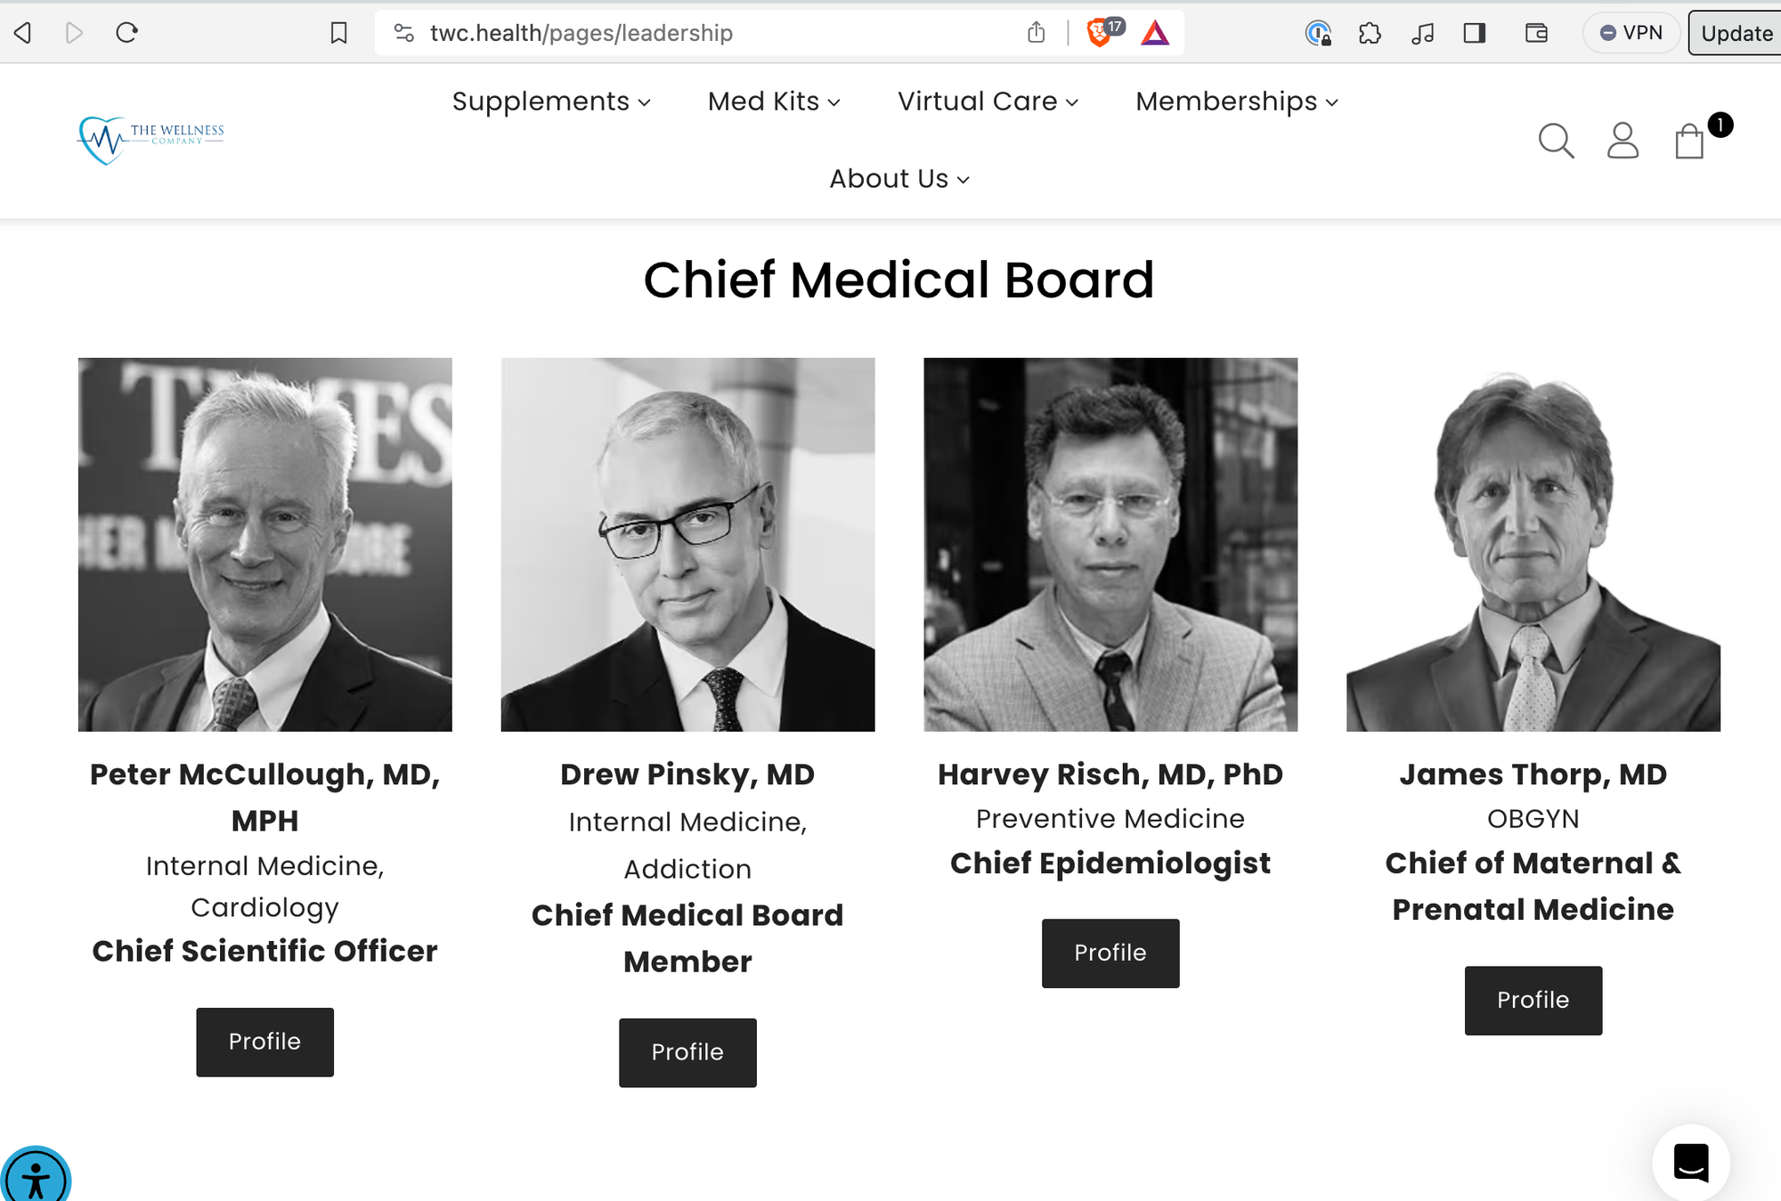Open the account user icon
The height and width of the screenshot is (1201, 1781).
point(1622,141)
